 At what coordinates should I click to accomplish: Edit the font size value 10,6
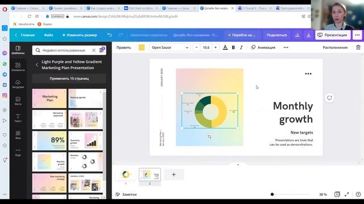point(206,48)
